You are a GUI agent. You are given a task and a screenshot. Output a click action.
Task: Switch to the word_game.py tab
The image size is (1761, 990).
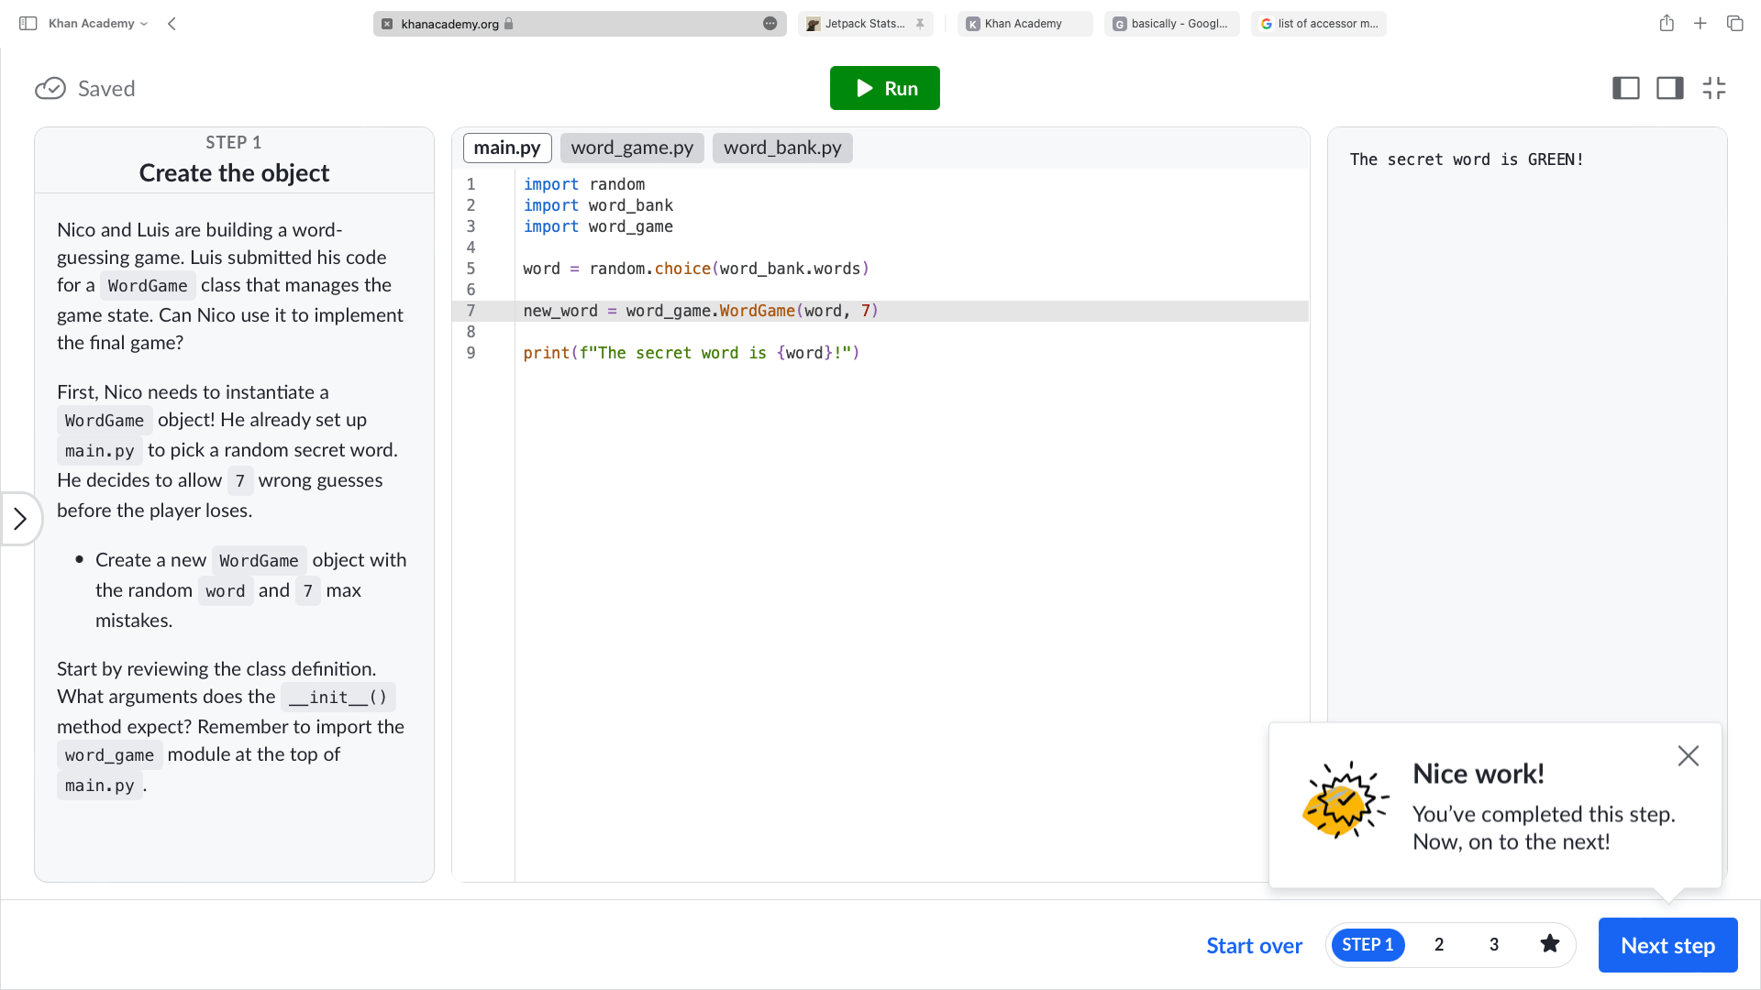tap(632, 148)
